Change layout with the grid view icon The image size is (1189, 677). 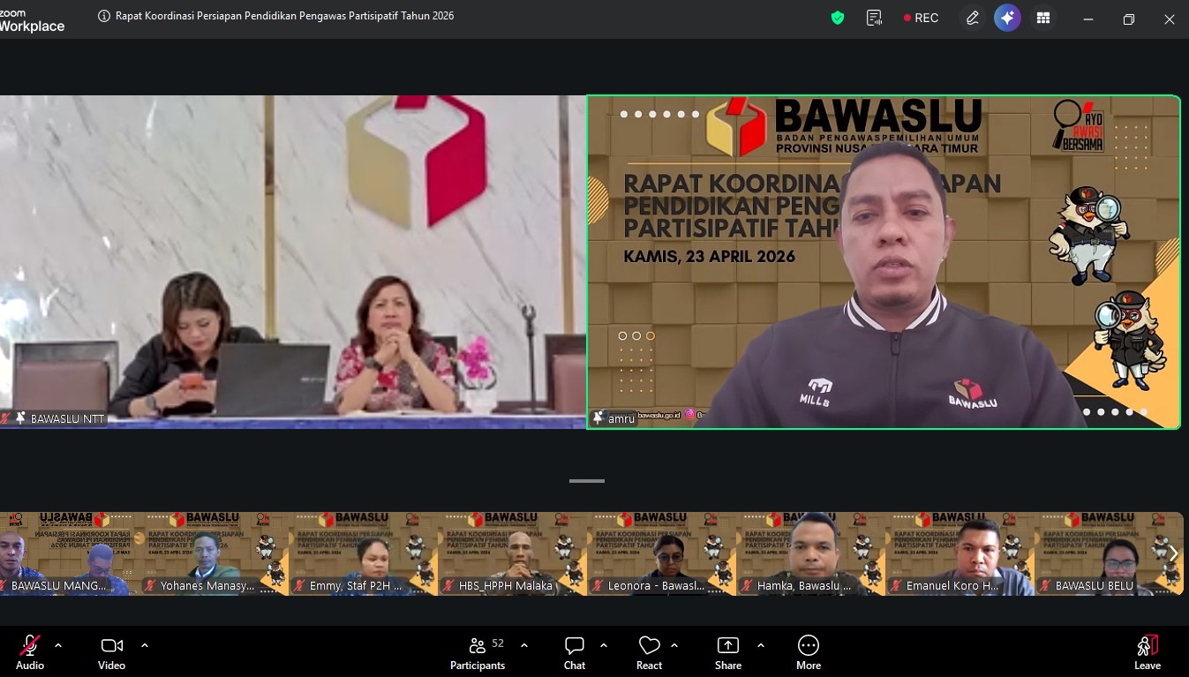point(1043,18)
